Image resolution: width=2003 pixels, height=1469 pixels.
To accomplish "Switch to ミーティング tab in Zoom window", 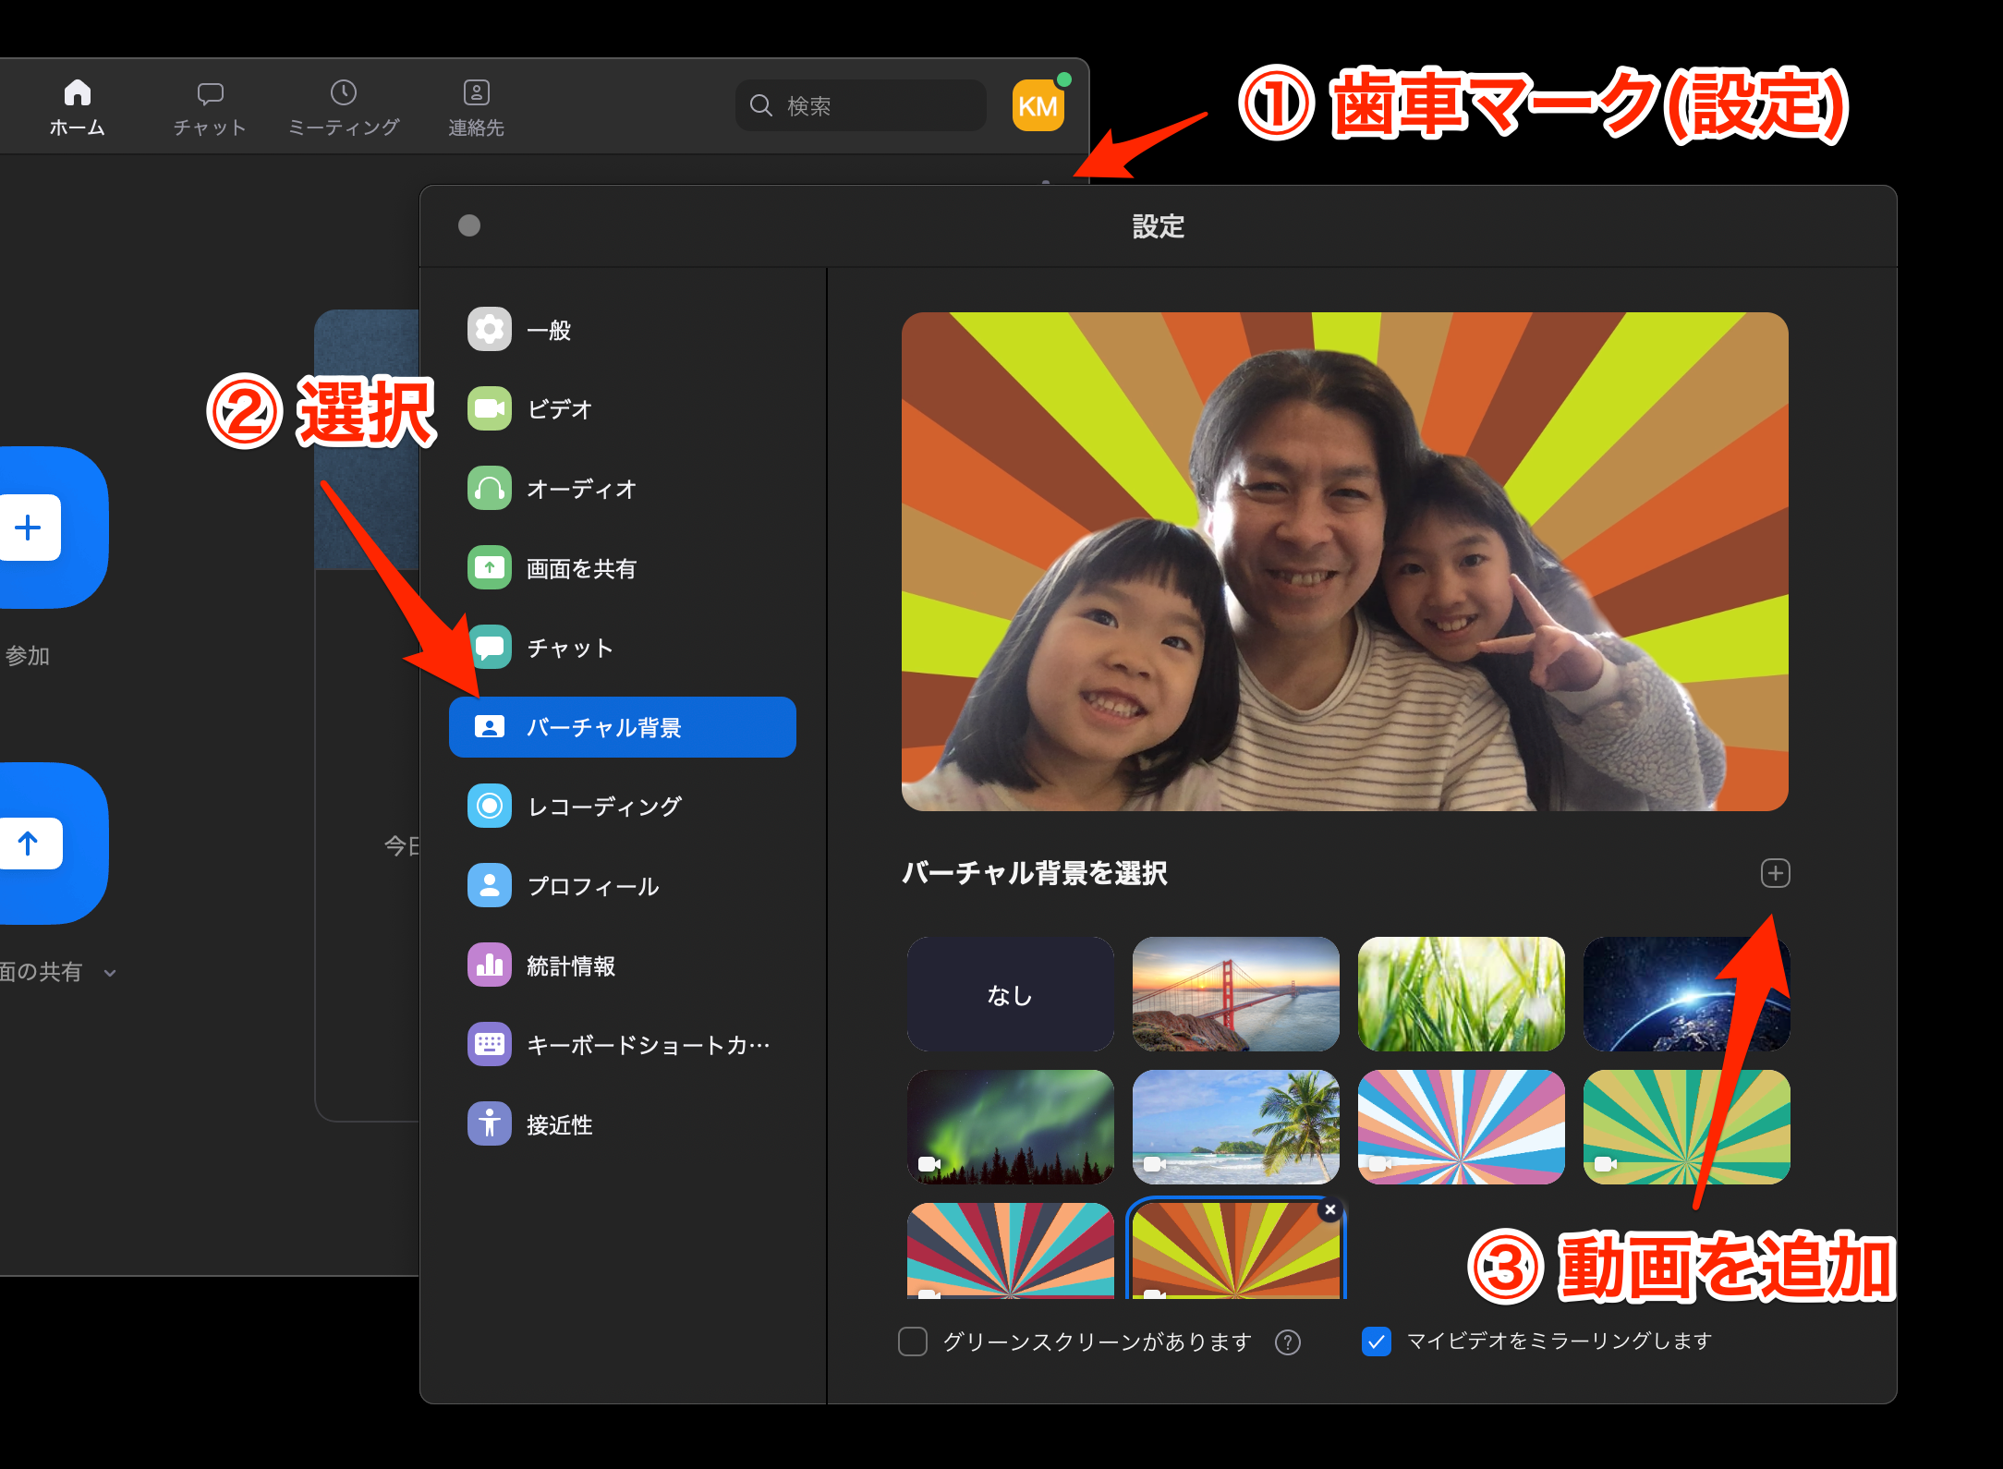I will [x=344, y=109].
